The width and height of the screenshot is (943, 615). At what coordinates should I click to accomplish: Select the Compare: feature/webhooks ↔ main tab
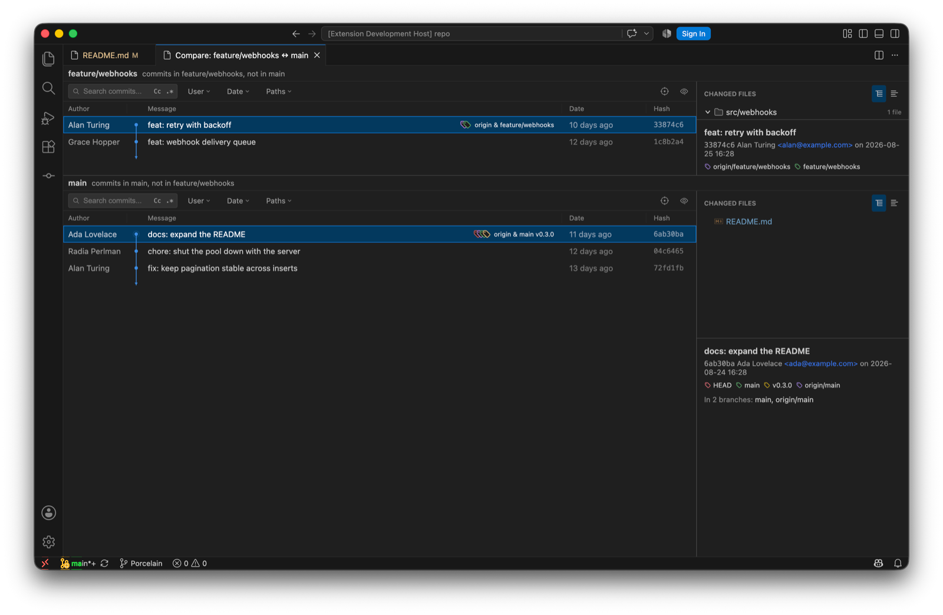(x=242, y=55)
